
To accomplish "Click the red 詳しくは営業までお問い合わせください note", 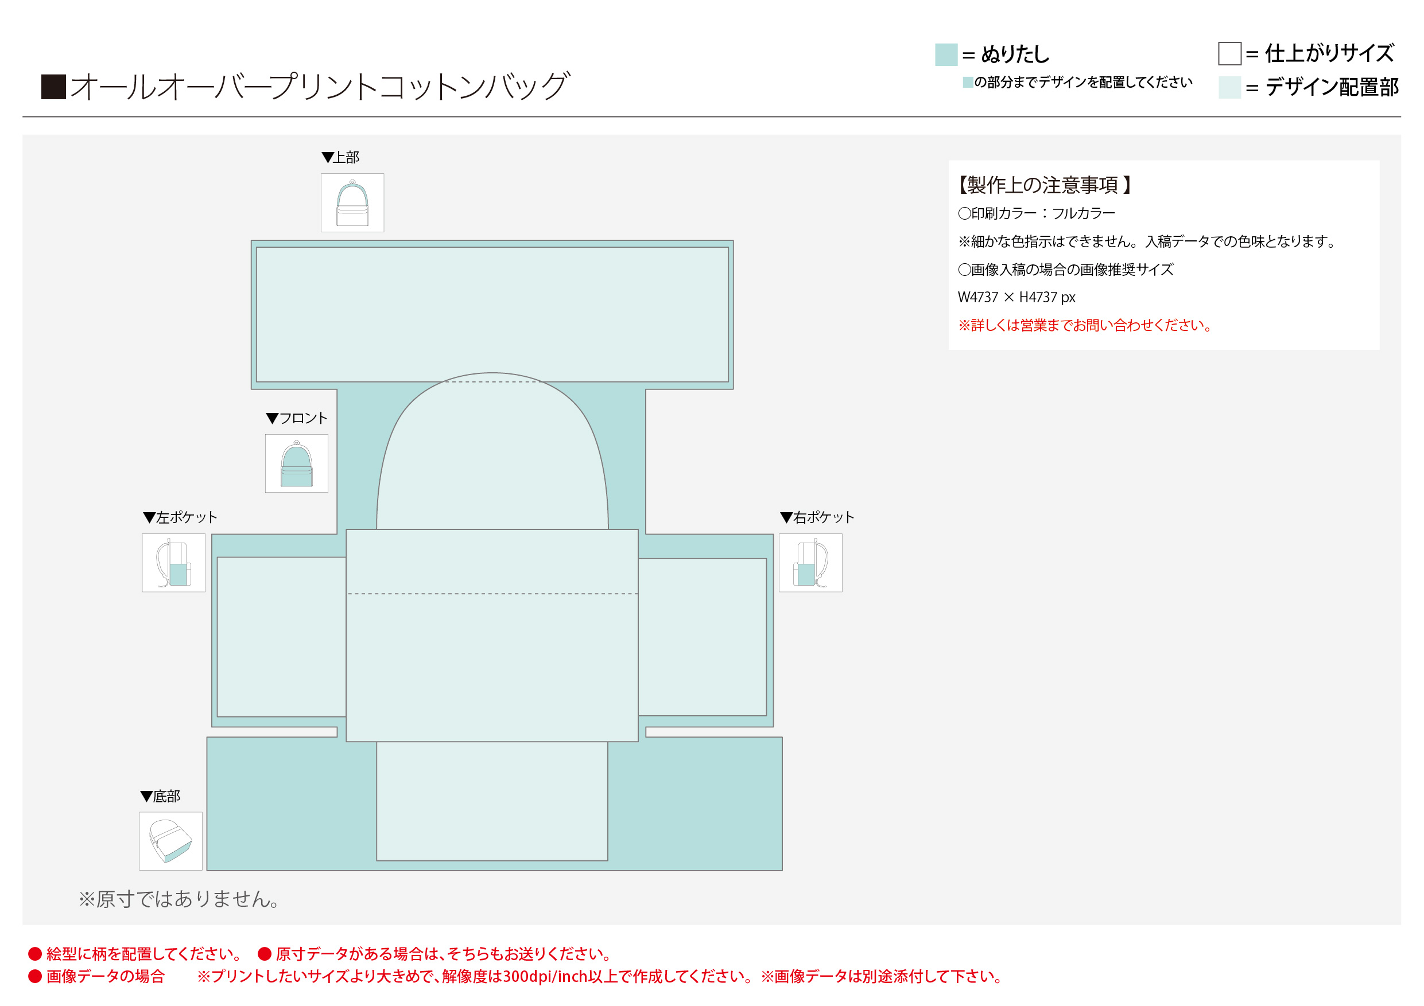I will point(1085,325).
